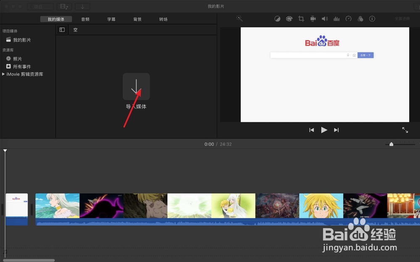The image size is (420, 262).
Task: Open noise reduction and equalizer
Action: [x=336, y=19]
